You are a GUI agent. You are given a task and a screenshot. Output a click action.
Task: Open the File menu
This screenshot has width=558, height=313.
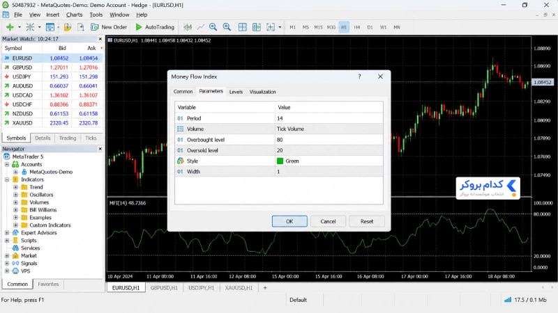coord(18,15)
